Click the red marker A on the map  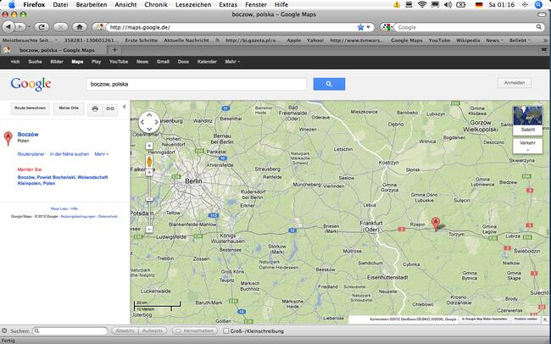coord(437,224)
